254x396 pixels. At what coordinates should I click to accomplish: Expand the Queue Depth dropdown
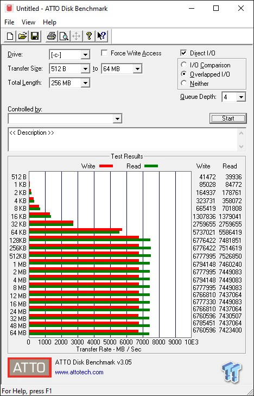coord(241,97)
